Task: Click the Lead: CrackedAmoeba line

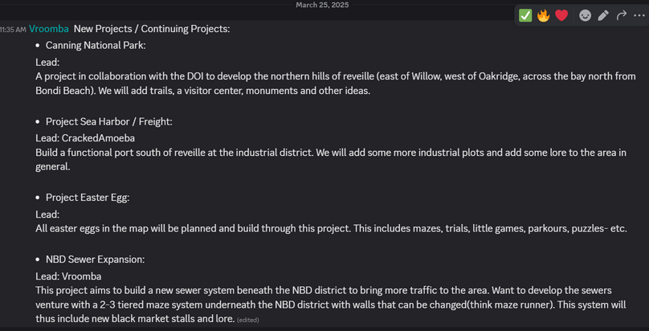Action: pyautogui.click(x=85, y=137)
